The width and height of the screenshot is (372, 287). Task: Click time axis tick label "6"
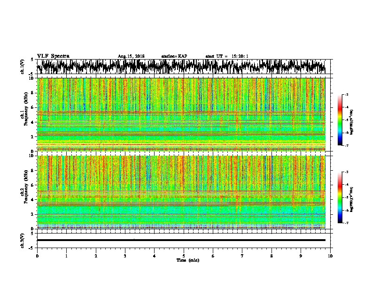pyautogui.click(x=213, y=256)
